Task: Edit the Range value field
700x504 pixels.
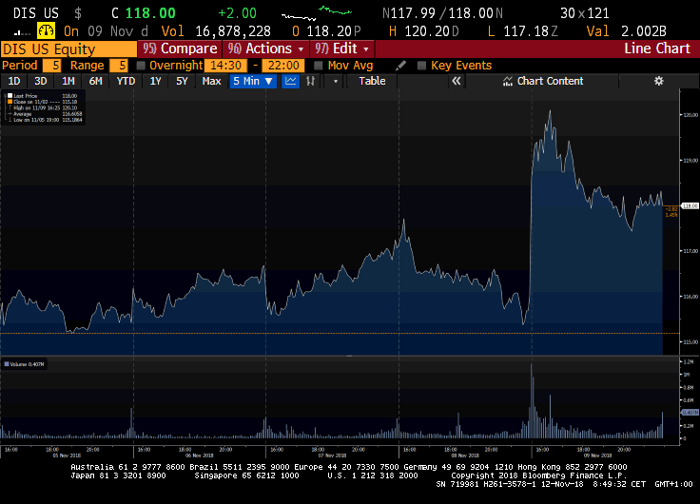Action: [x=119, y=66]
